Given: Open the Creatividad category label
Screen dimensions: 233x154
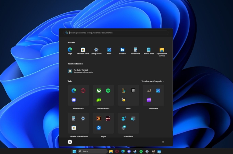Looking at the screenshot, I should [x=153, y=109].
